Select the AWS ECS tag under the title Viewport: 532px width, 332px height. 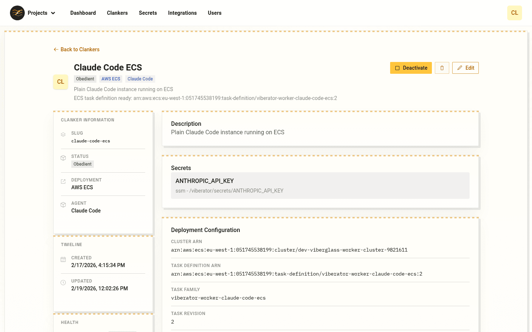[x=110, y=79]
